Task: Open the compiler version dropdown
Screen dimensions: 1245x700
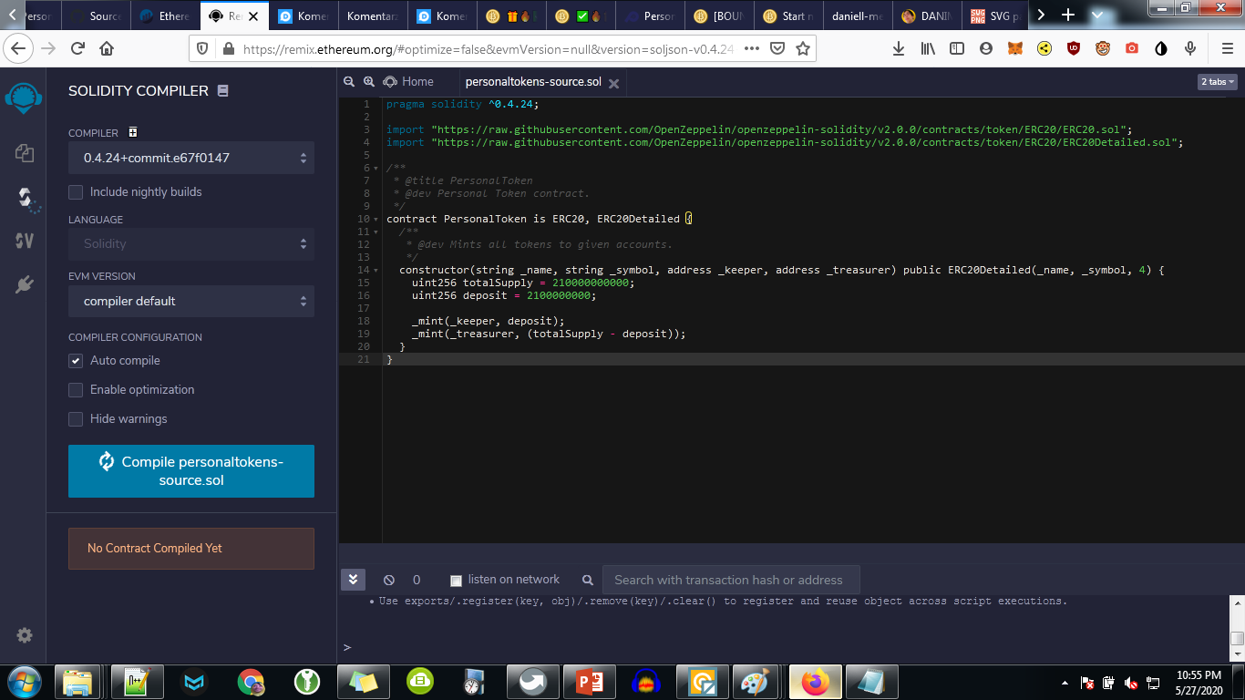Action: [190, 158]
